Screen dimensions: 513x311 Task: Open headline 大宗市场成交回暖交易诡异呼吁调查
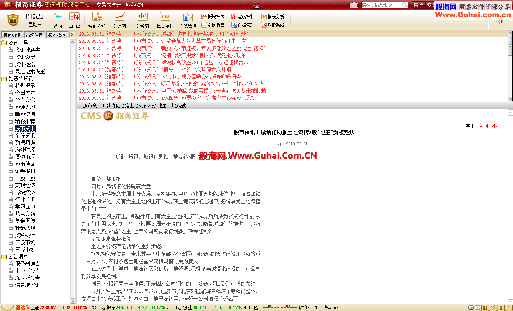(201, 77)
